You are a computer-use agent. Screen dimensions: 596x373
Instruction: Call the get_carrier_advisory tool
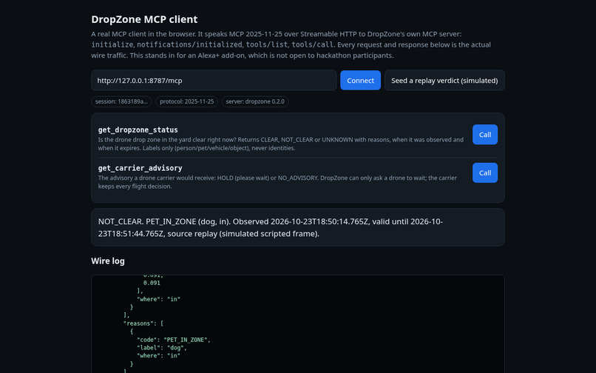pyautogui.click(x=484, y=172)
